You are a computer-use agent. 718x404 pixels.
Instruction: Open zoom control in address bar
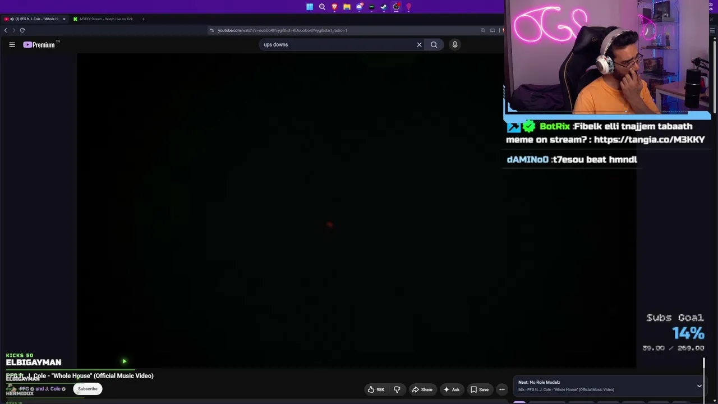pyautogui.click(x=482, y=30)
